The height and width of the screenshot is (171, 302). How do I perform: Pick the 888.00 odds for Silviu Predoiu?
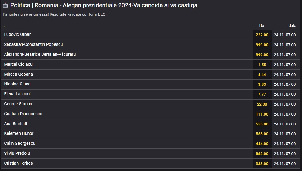click(262, 154)
